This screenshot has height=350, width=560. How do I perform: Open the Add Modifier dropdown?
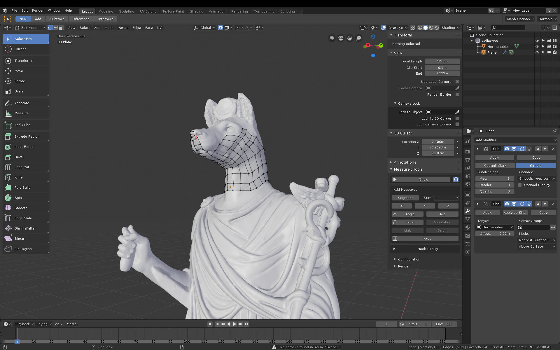pyautogui.click(x=515, y=140)
